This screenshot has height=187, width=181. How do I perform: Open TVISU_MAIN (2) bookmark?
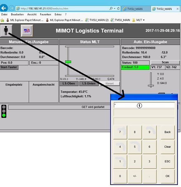click(x=97, y=20)
